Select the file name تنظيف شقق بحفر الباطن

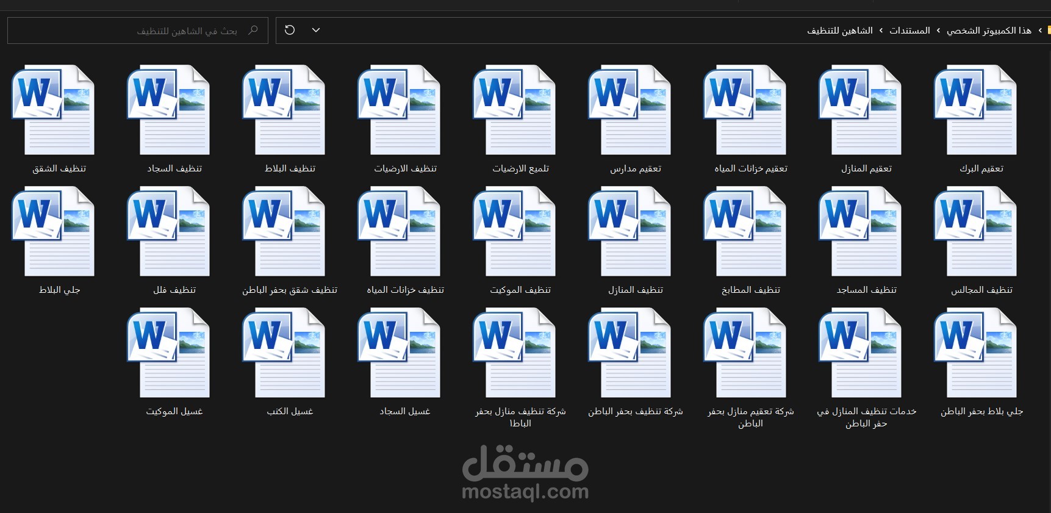pyautogui.click(x=290, y=290)
